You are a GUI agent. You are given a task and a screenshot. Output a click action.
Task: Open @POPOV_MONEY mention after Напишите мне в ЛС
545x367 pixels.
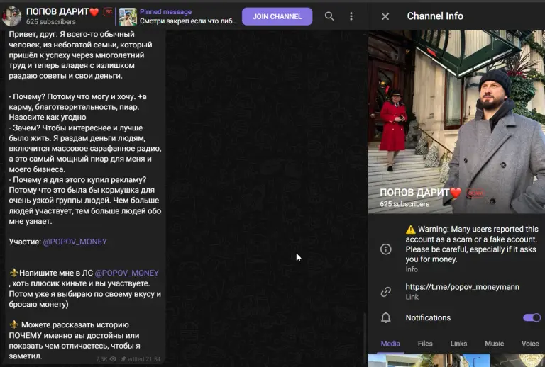[x=126, y=273]
